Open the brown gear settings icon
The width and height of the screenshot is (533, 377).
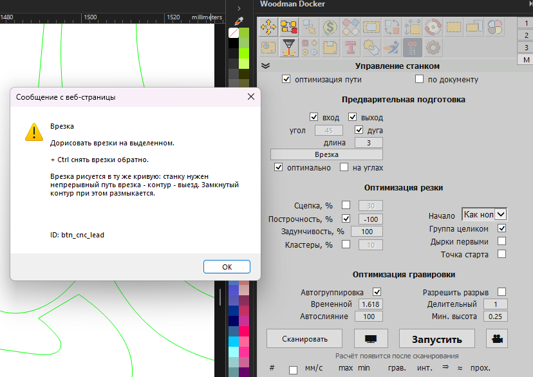pyautogui.click(x=433, y=48)
